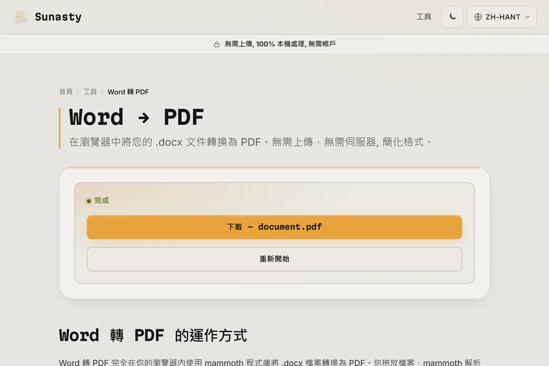Expand the ZH-HANT language dropdown
The height and width of the screenshot is (366, 549).
[x=502, y=17]
